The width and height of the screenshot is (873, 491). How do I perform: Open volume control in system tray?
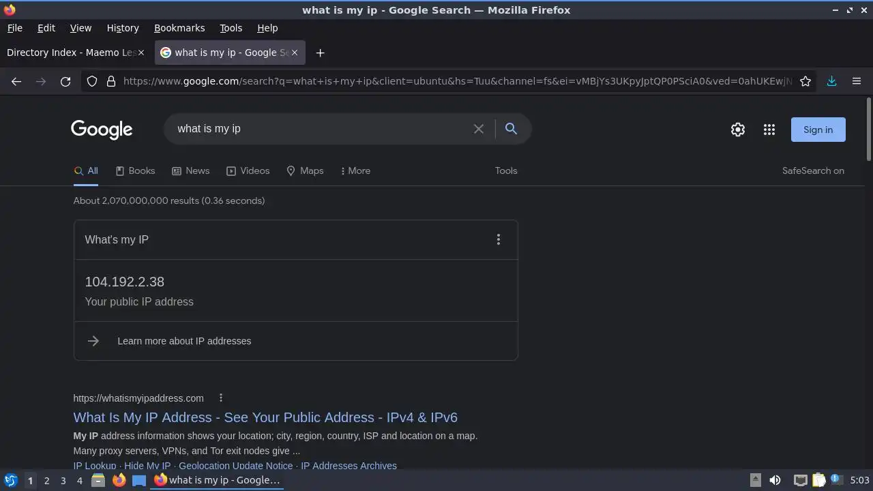tap(775, 480)
